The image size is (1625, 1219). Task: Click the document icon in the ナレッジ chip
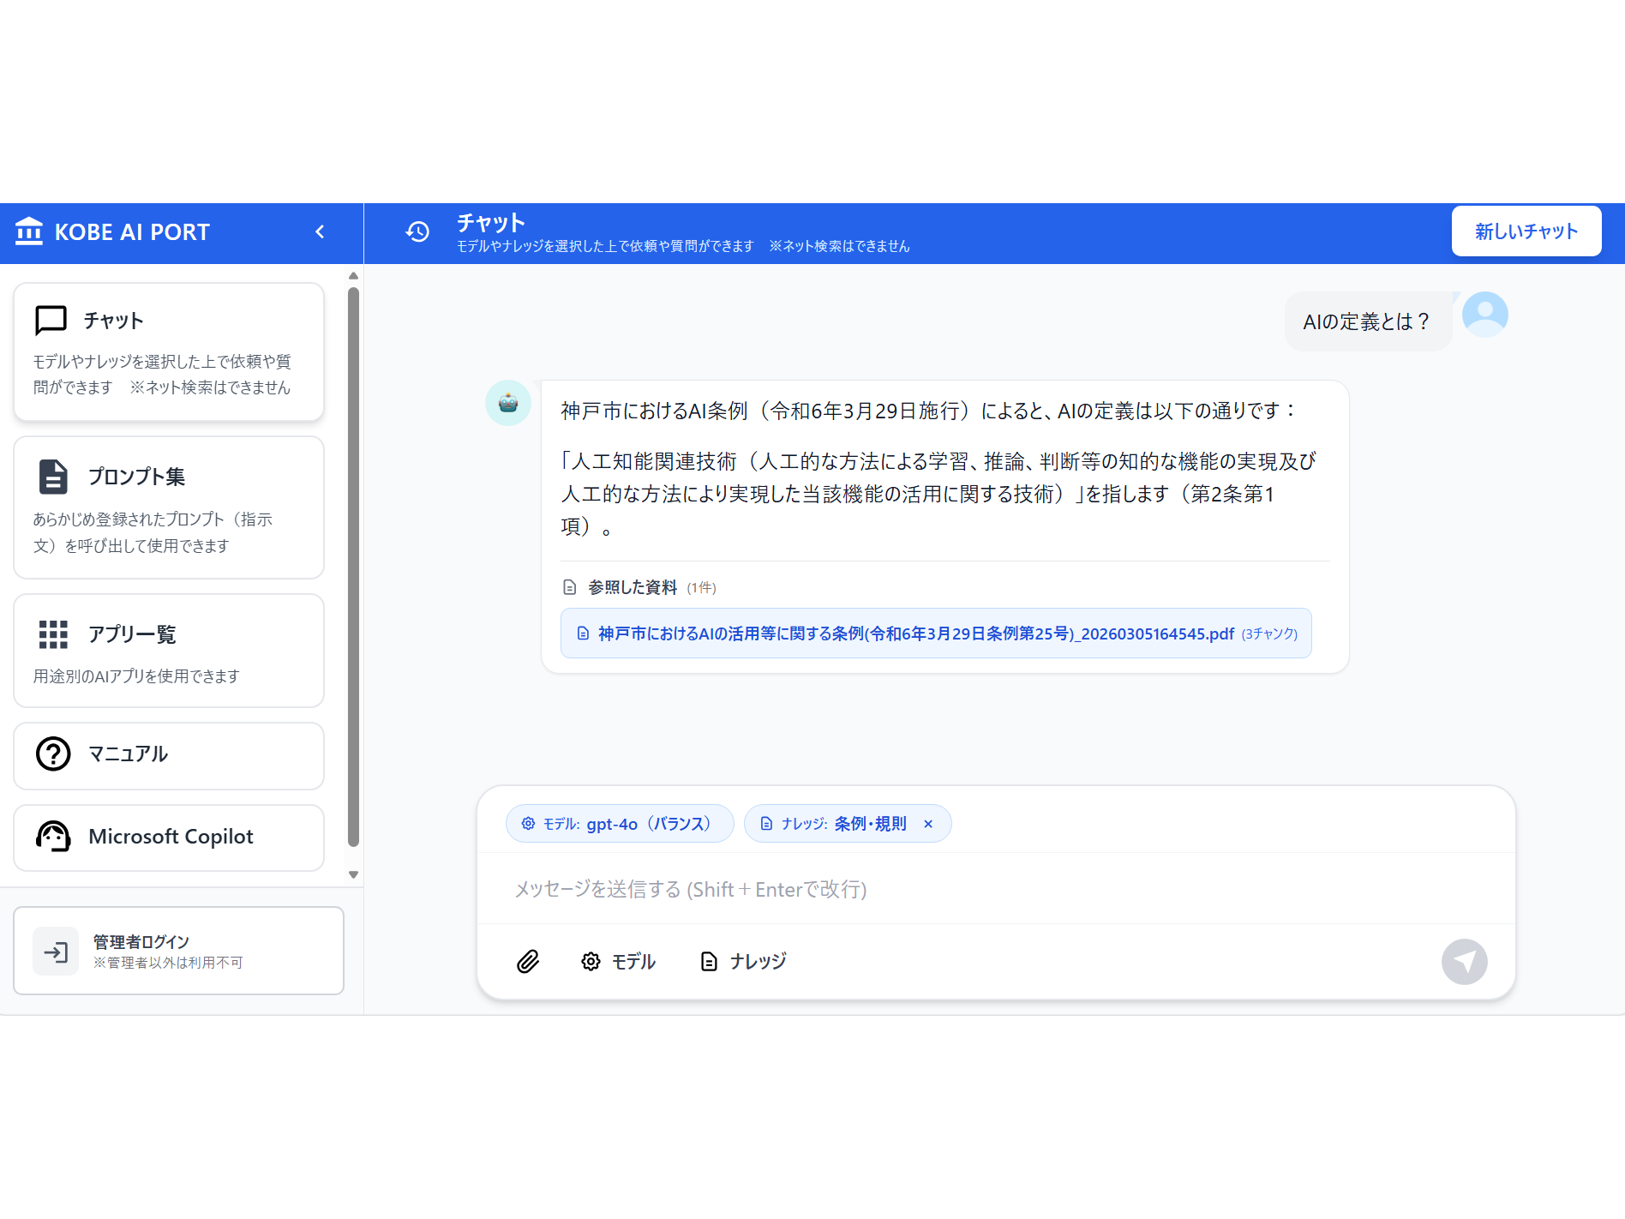[x=767, y=824]
